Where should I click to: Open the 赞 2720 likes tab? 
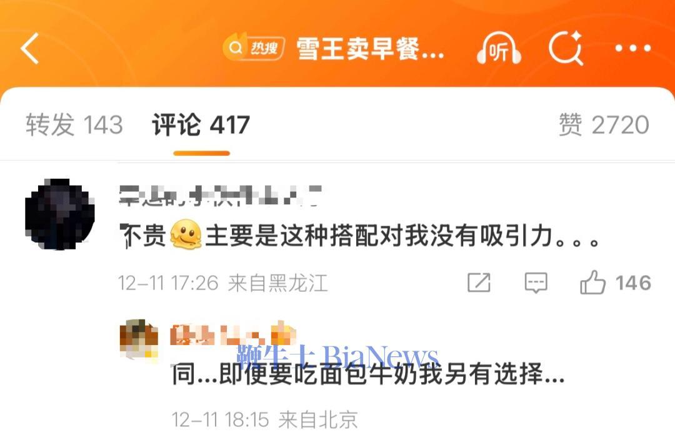pos(604,125)
